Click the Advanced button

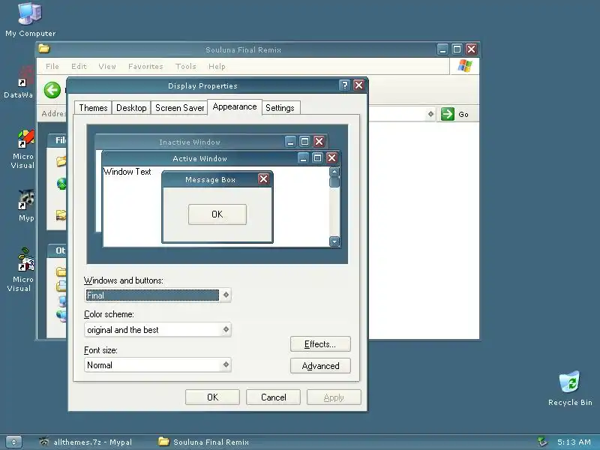pyautogui.click(x=320, y=366)
